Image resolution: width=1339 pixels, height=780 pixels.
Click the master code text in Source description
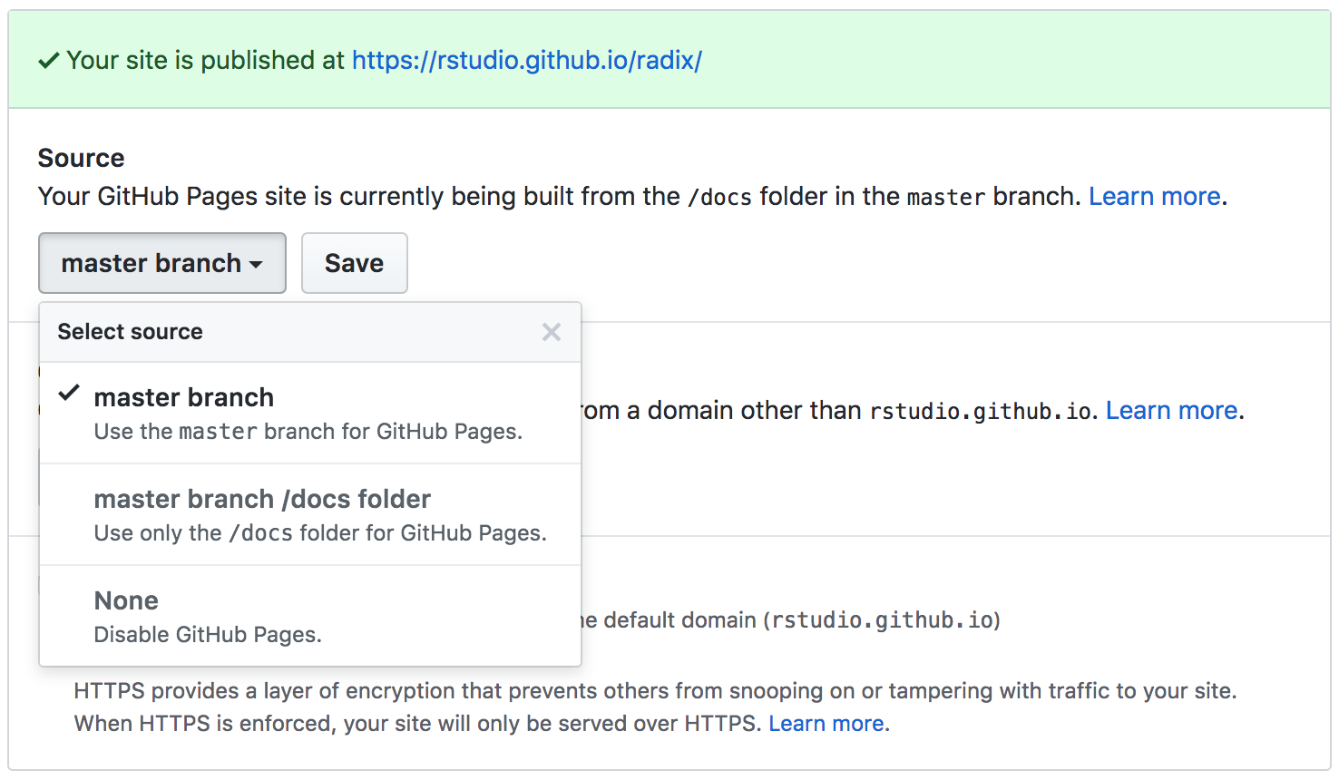click(945, 198)
